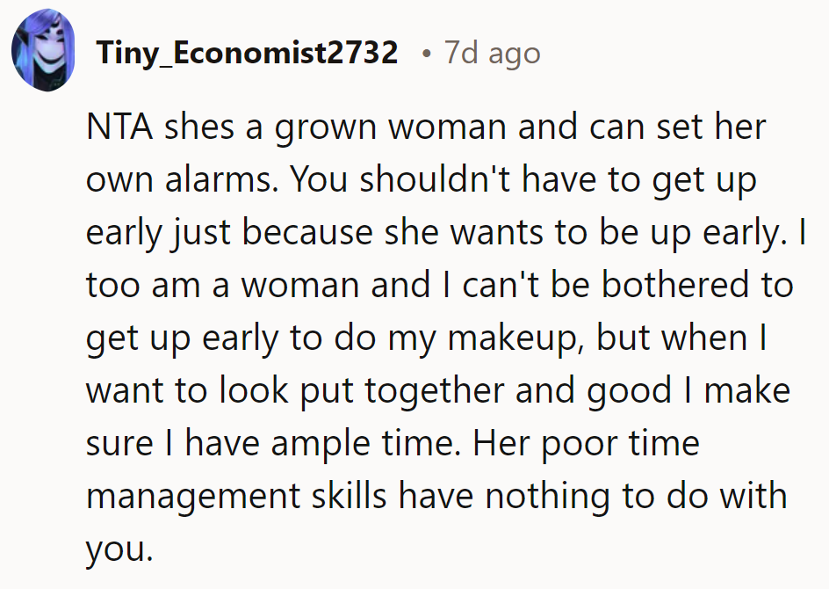Click the word "NTA" starting the comment
The image size is (829, 589).
pos(119,128)
